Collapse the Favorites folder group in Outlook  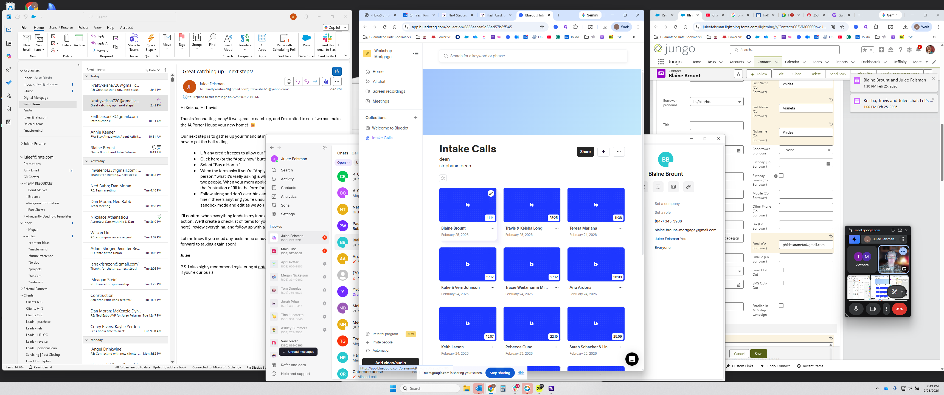(22, 71)
